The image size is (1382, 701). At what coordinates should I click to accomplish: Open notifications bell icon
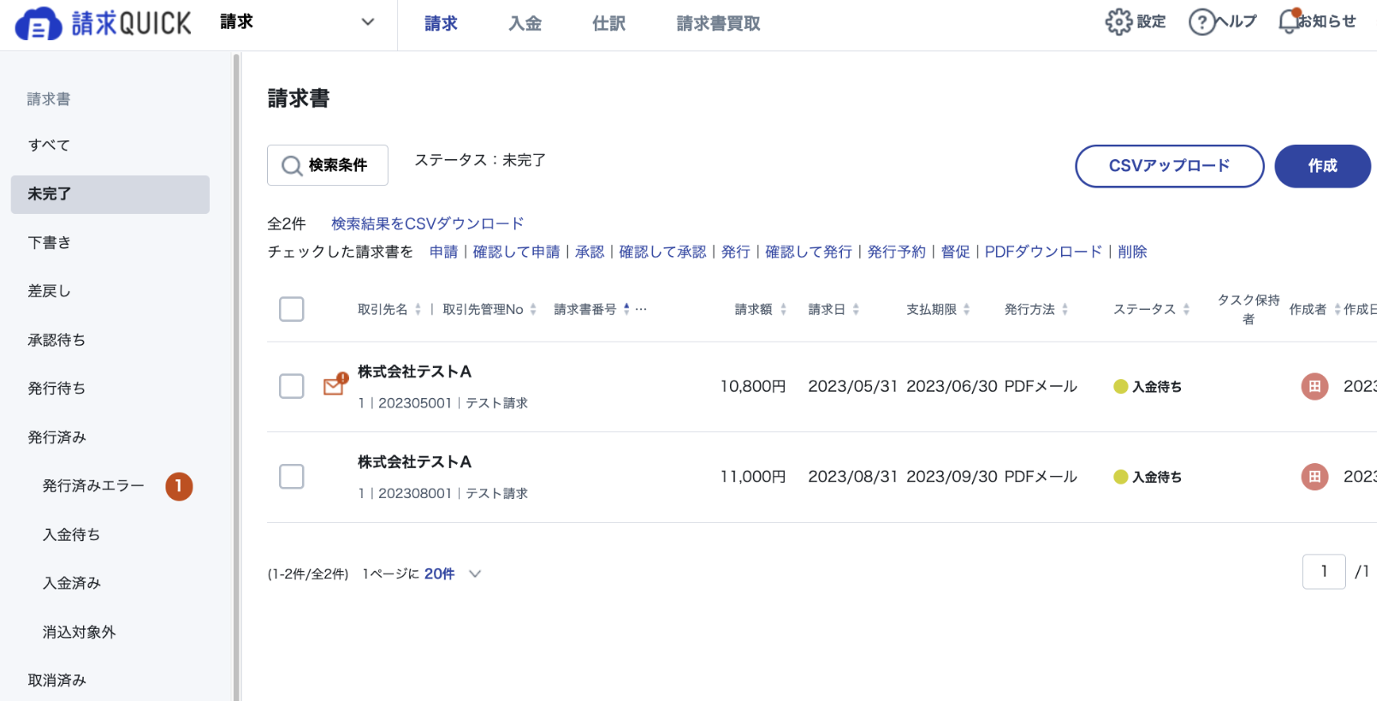click(x=1289, y=21)
